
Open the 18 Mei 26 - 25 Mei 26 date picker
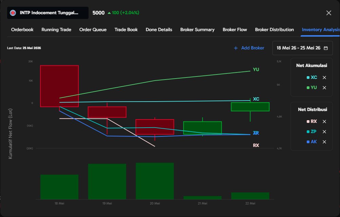pos(302,48)
